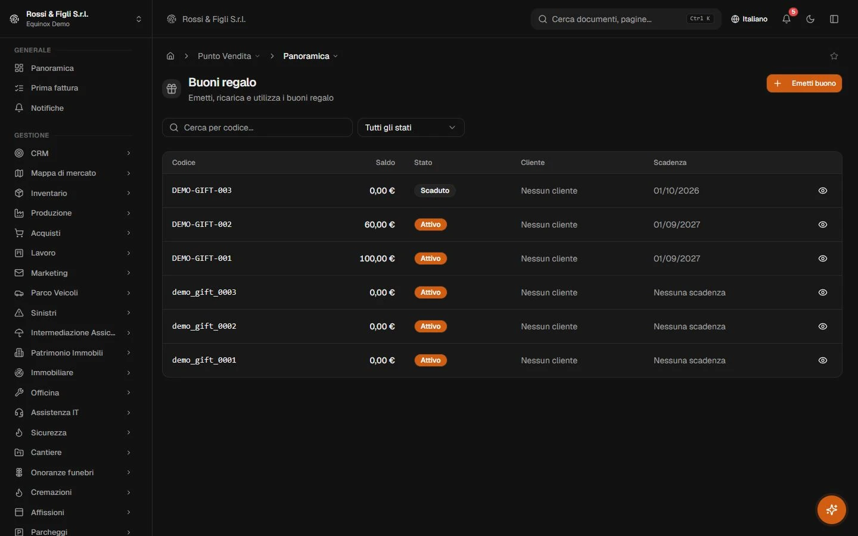Screen dimensions: 858x536
Task: Click the Acquisti shopping cart icon
Action: (x=19, y=233)
